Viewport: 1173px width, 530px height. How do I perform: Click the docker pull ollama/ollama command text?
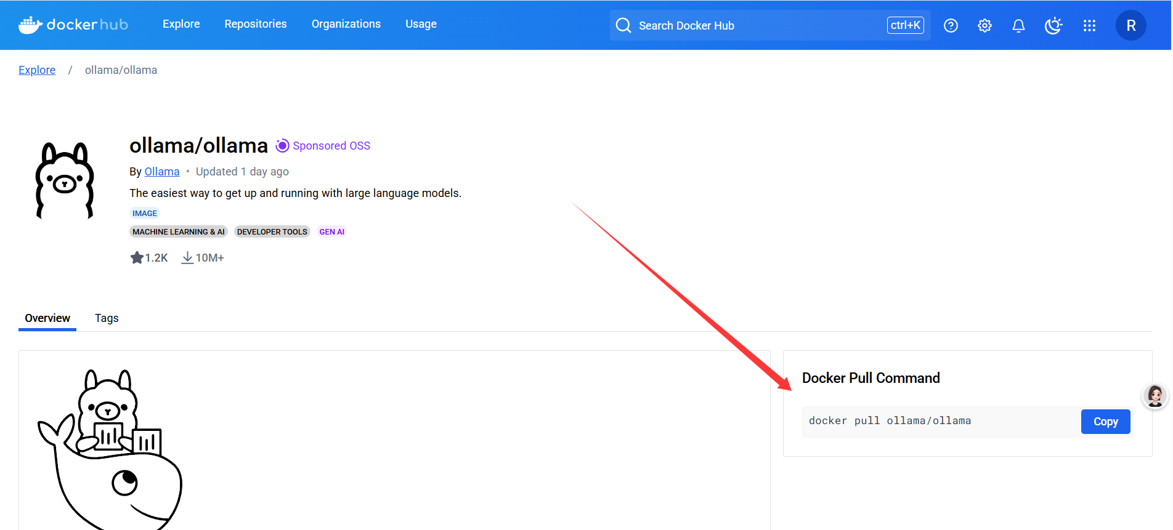click(x=890, y=421)
